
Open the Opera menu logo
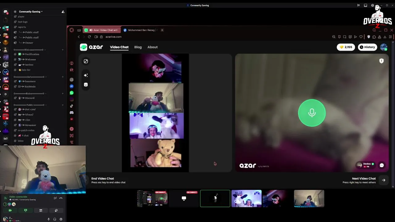coord(72,30)
